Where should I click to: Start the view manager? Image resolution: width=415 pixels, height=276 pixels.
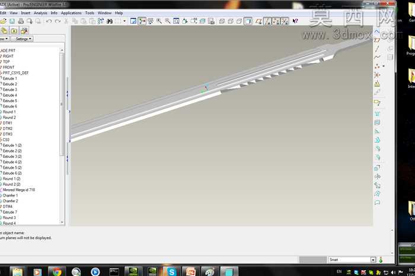coord(211,21)
